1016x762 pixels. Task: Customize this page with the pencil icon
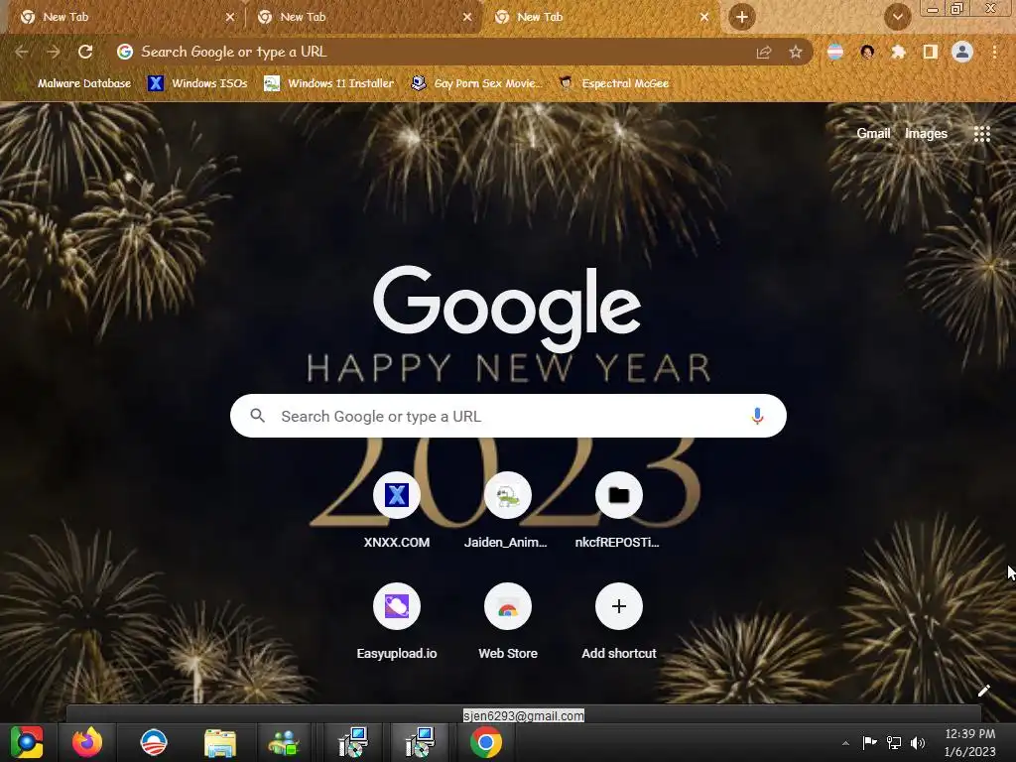pyautogui.click(x=983, y=691)
